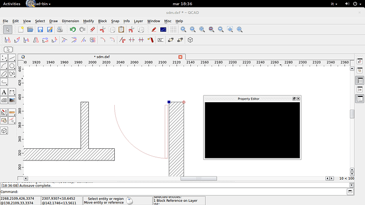Screen dimensions: 365x205
Task: Delete selection with the red eraser icon
Action: pos(93,30)
